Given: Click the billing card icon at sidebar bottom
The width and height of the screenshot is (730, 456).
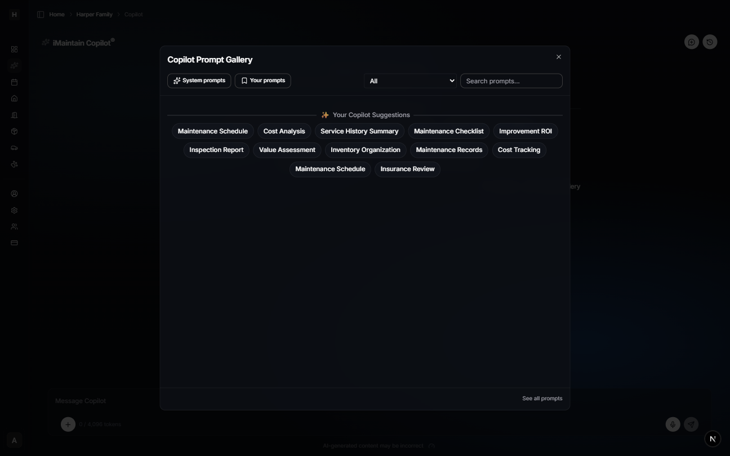Looking at the screenshot, I should [x=14, y=243].
